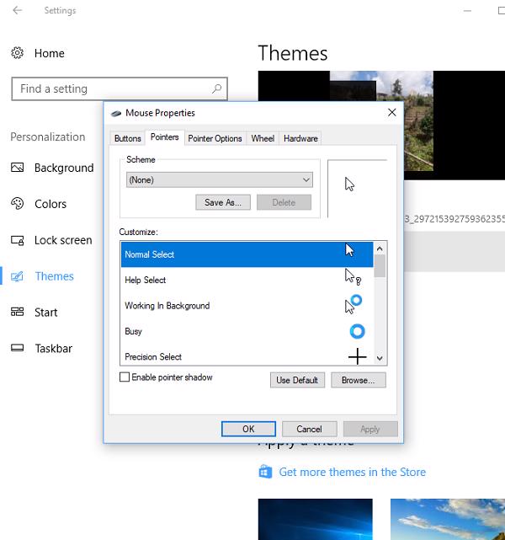Image resolution: width=505 pixels, height=540 pixels.
Task: Switch to the Buttons tab
Action: coord(127,138)
